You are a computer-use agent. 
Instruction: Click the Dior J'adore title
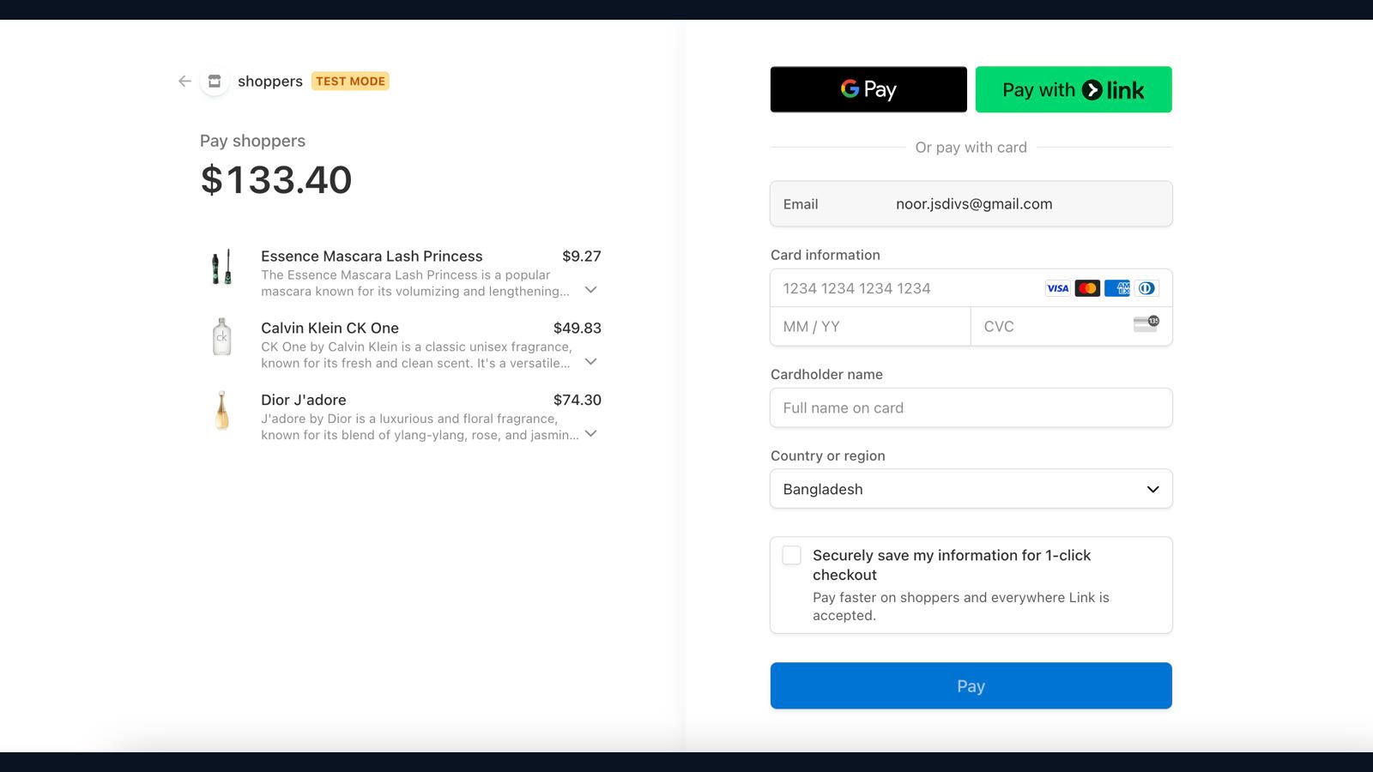click(304, 400)
